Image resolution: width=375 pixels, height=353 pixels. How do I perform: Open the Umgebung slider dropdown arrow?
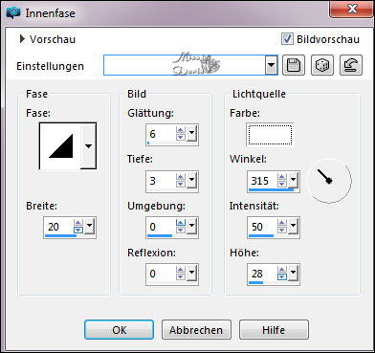191,227
